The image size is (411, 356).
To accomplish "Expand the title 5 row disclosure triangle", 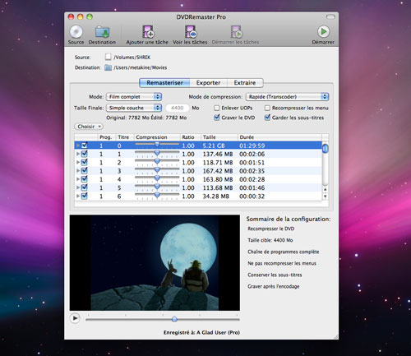I will click(x=78, y=187).
